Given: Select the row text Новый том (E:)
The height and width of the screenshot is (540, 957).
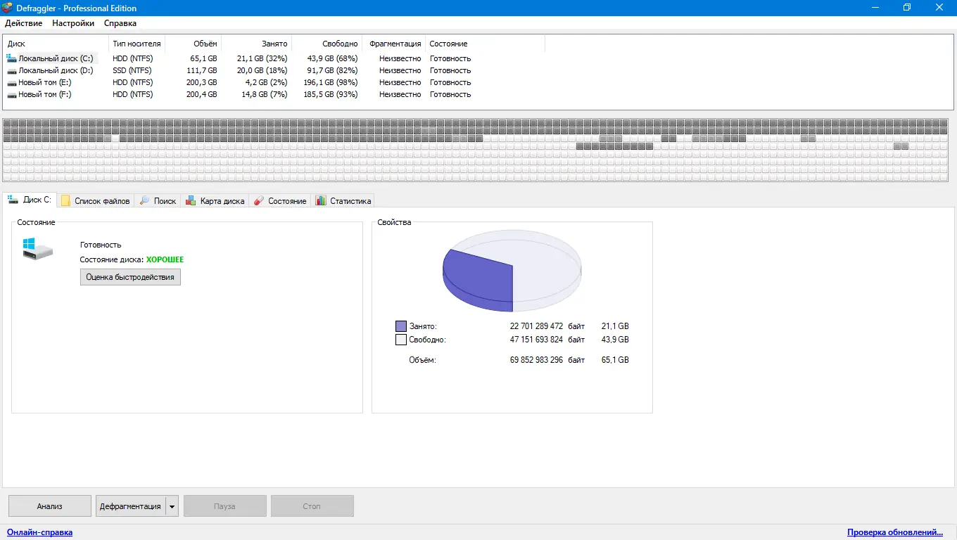Looking at the screenshot, I should tap(45, 83).
